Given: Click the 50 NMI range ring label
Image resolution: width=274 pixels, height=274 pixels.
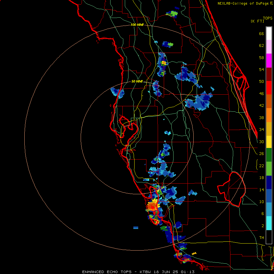Looking at the screenshot, I should tap(137, 81).
